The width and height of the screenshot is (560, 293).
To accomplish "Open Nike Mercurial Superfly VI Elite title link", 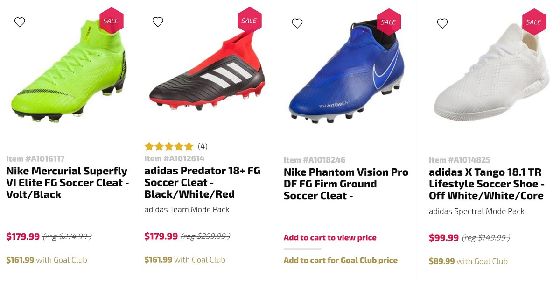I will (67, 183).
